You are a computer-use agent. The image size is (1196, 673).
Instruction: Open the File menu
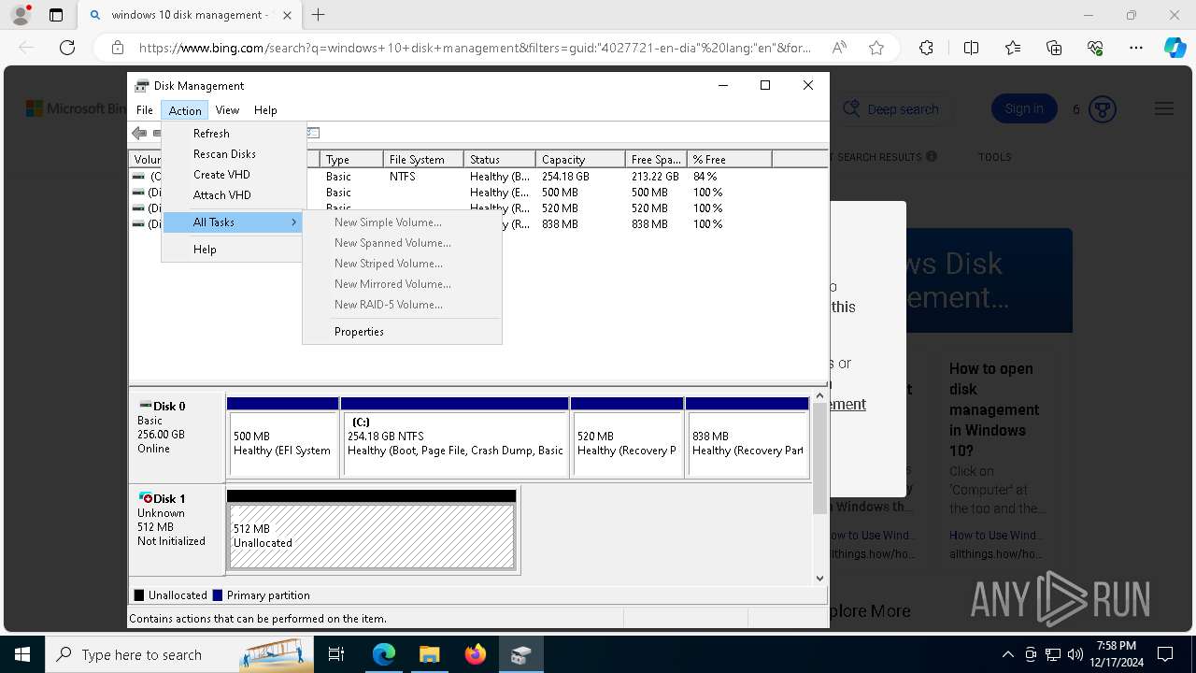[x=145, y=110]
